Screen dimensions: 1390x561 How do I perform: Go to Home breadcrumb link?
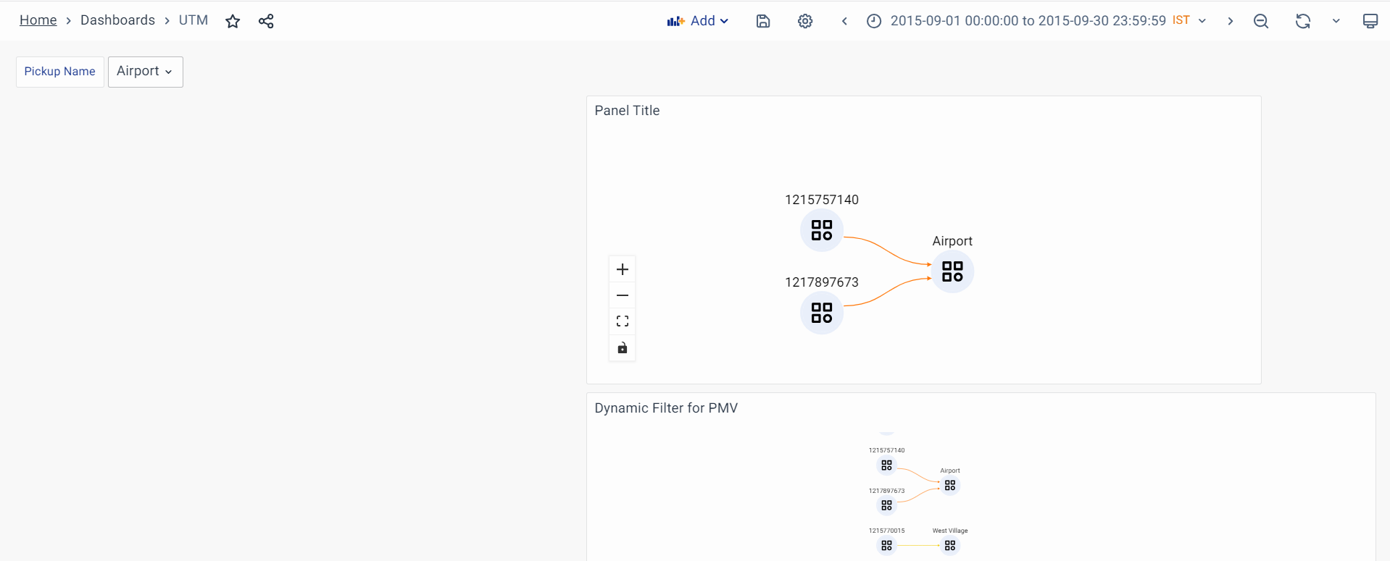(x=38, y=20)
